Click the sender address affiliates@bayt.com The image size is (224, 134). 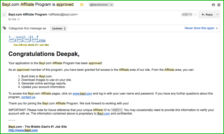pos(63,14)
